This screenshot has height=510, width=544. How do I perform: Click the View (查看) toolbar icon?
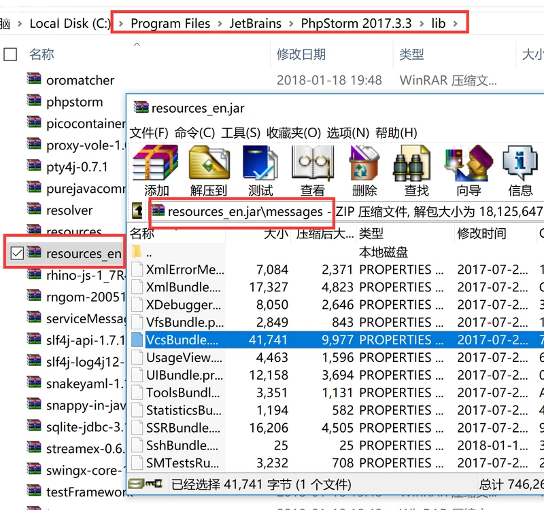click(x=313, y=163)
